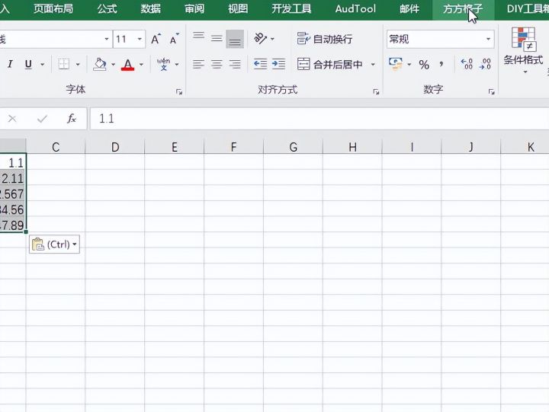Open the 公式 ribbon tab
549x412 pixels.
108,8
